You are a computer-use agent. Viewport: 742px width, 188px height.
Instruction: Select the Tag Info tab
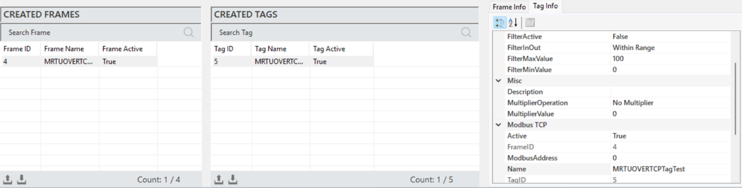pos(545,6)
